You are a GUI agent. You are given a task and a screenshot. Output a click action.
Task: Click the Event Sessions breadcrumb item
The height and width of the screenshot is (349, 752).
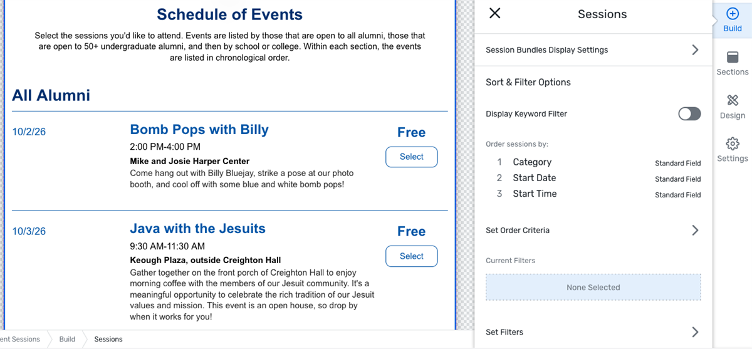[20, 339]
